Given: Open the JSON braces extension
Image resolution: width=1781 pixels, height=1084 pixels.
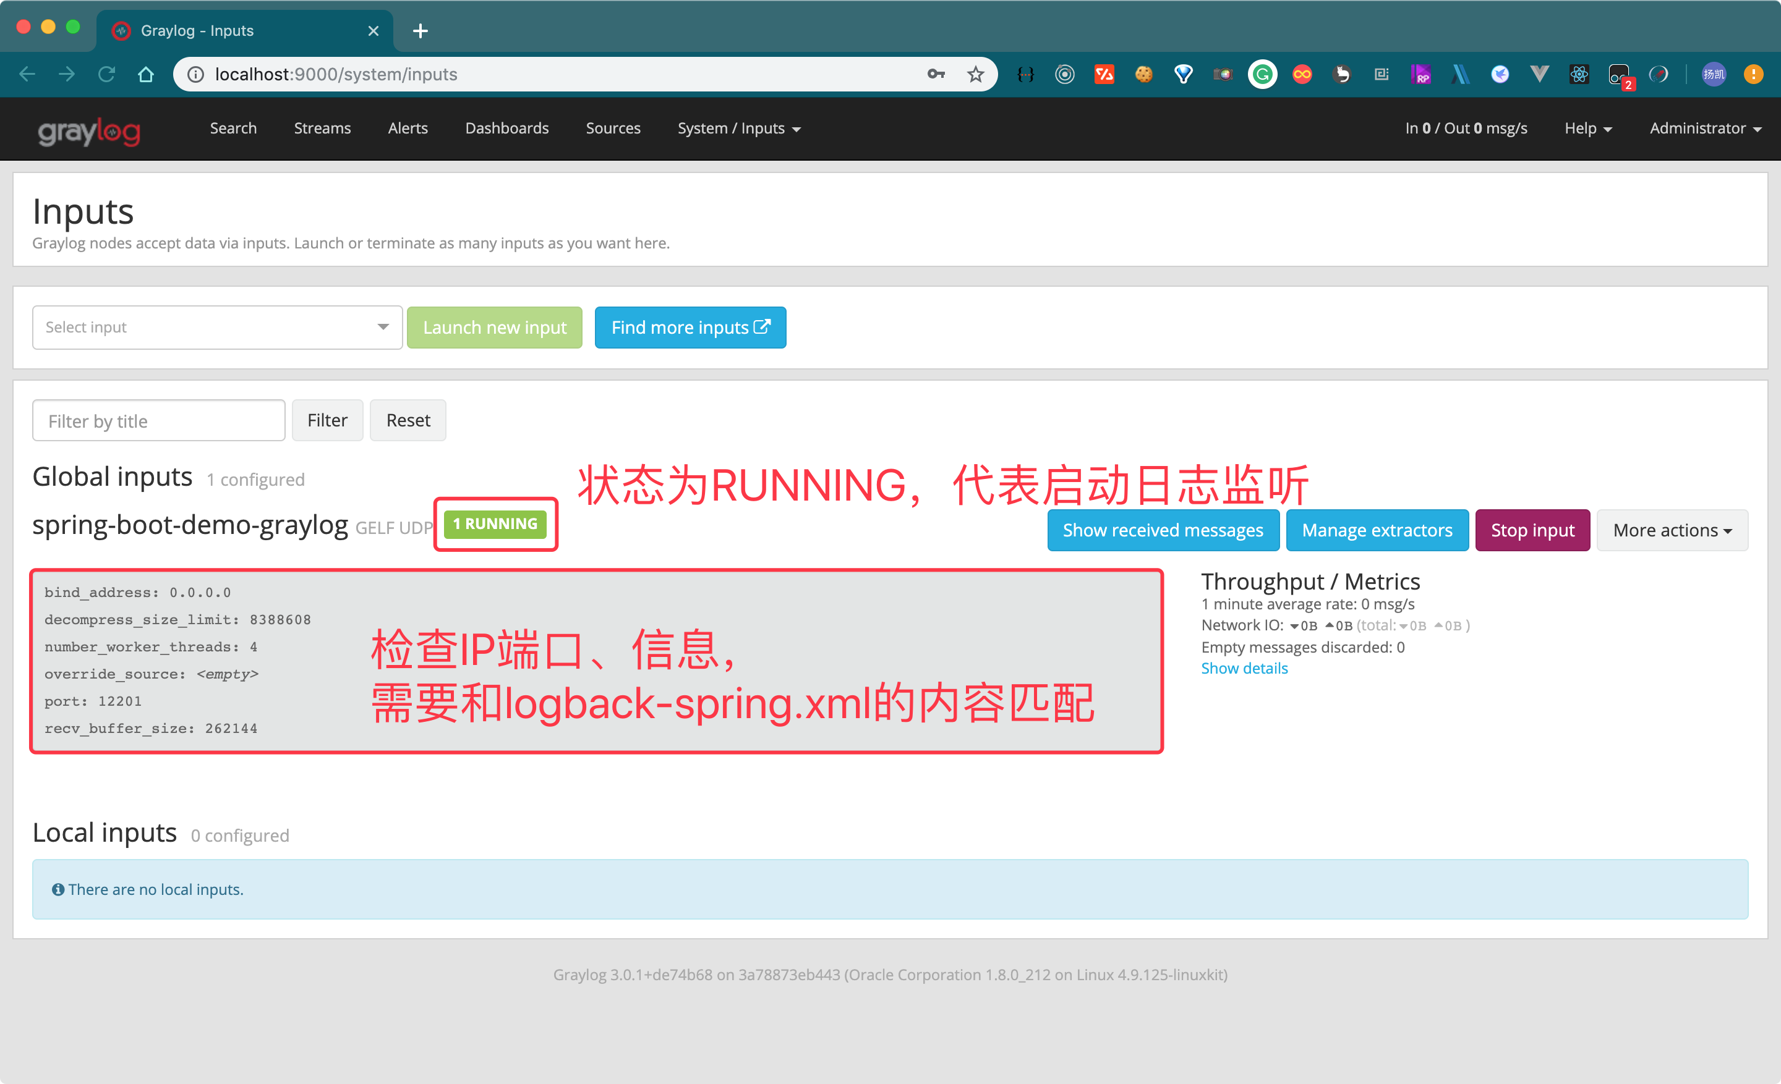Looking at the screenshot, I should (1025, 74).
